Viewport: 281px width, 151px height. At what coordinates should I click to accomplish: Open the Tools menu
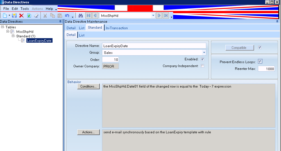tap(24, 9)
